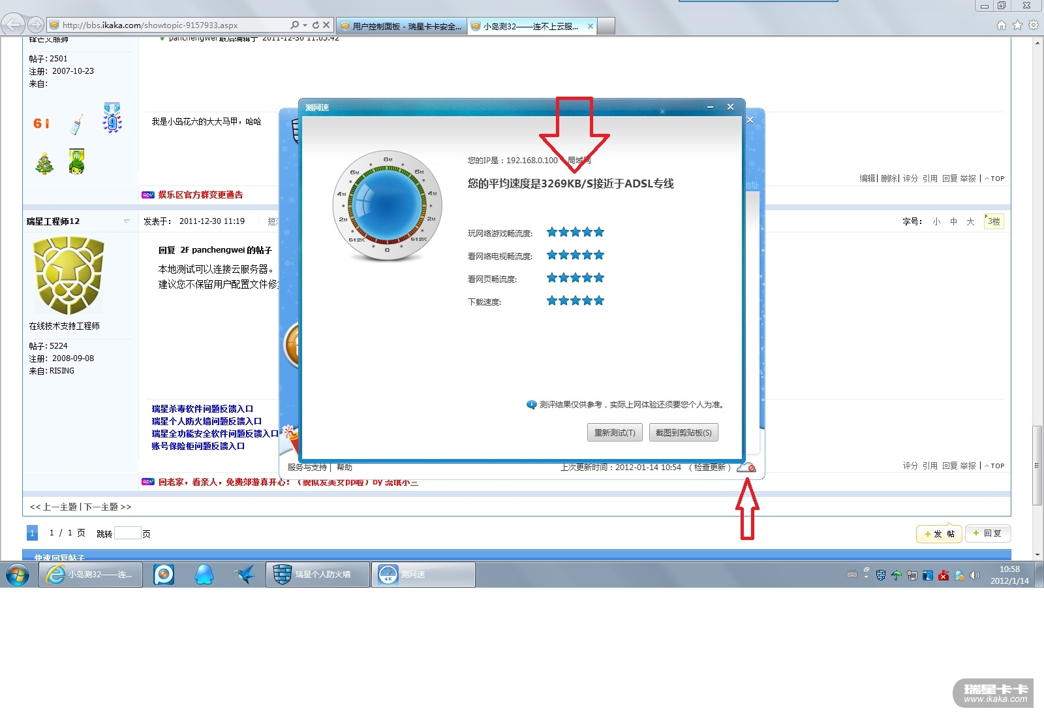
Task: Click the 3楼 floor marker
Action: 994,221
